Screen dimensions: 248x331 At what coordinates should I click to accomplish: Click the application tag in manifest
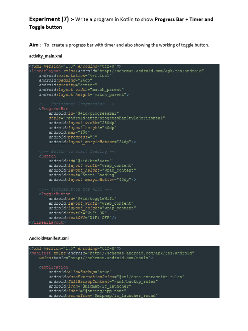click(53, 267)
